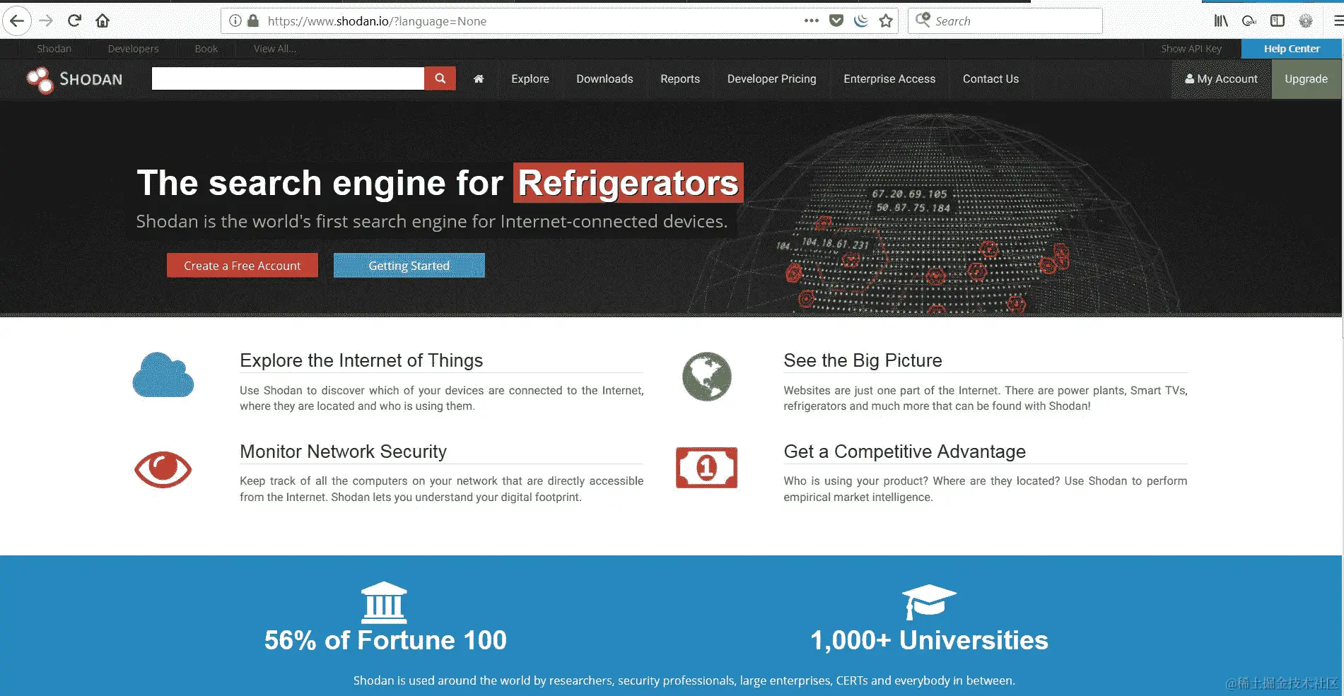The image size is (1344, 696).
Task: Click the Shodan link in top bar
Action: pos(54,49)
